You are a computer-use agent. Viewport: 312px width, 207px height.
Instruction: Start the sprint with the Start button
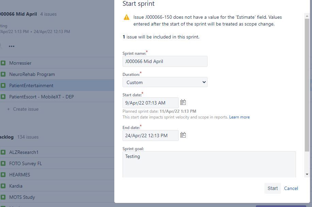(x=273, y=188)
